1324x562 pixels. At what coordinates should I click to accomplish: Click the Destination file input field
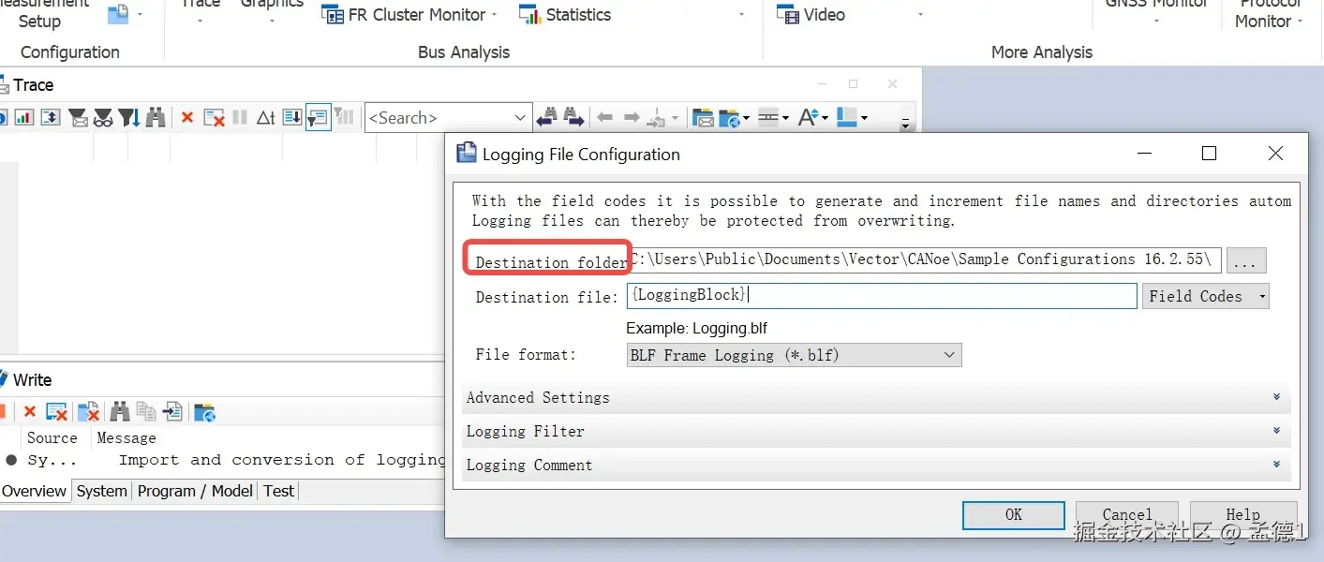882,296
